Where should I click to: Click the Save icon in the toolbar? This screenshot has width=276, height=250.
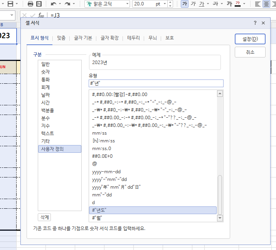pyautogui.click(x=10, y=4)
